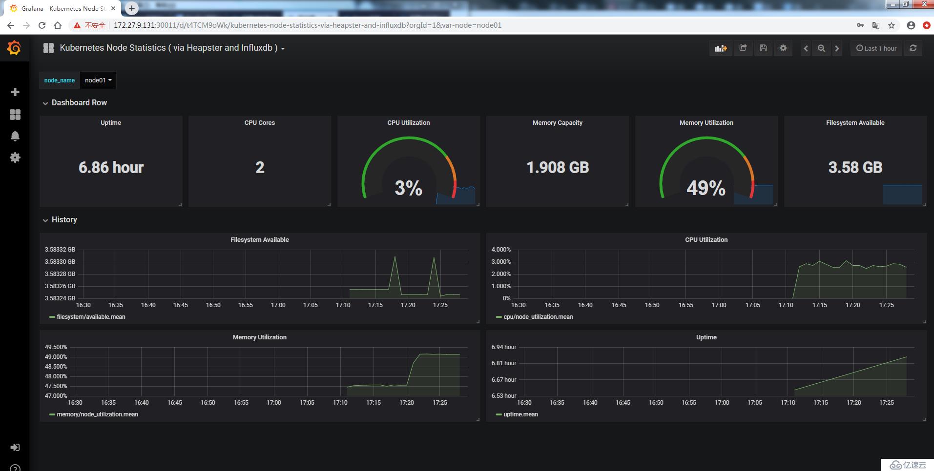Image resolution: width=934 pixels, height=471 pixels.
Task: Open the Alerting bell icon in sidebar
Action: [15, 136]
